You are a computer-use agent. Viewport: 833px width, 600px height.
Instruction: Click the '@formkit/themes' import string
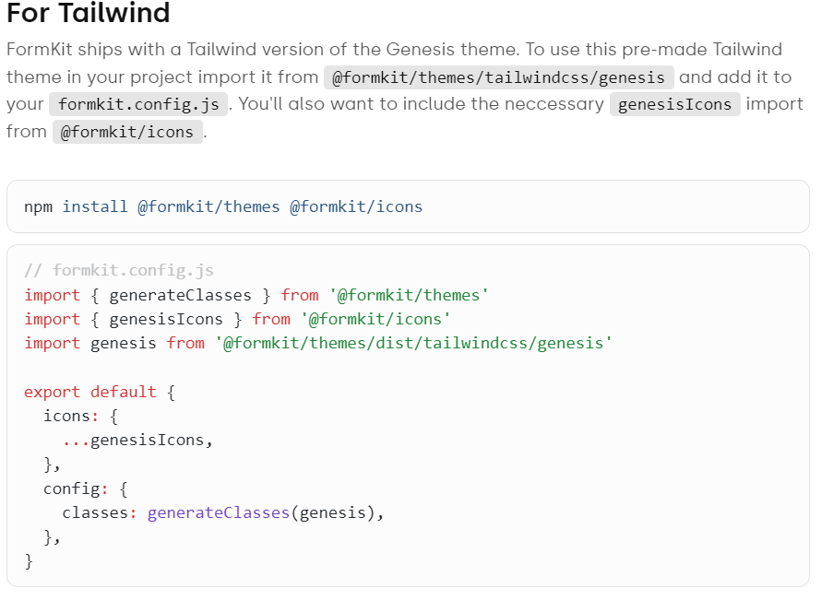pos(409,295)
